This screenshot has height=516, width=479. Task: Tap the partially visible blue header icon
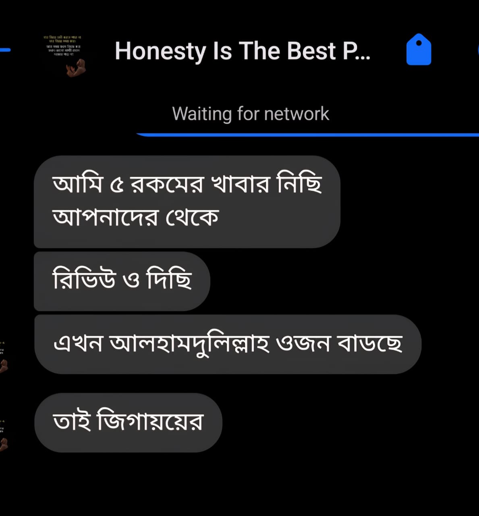478,50
